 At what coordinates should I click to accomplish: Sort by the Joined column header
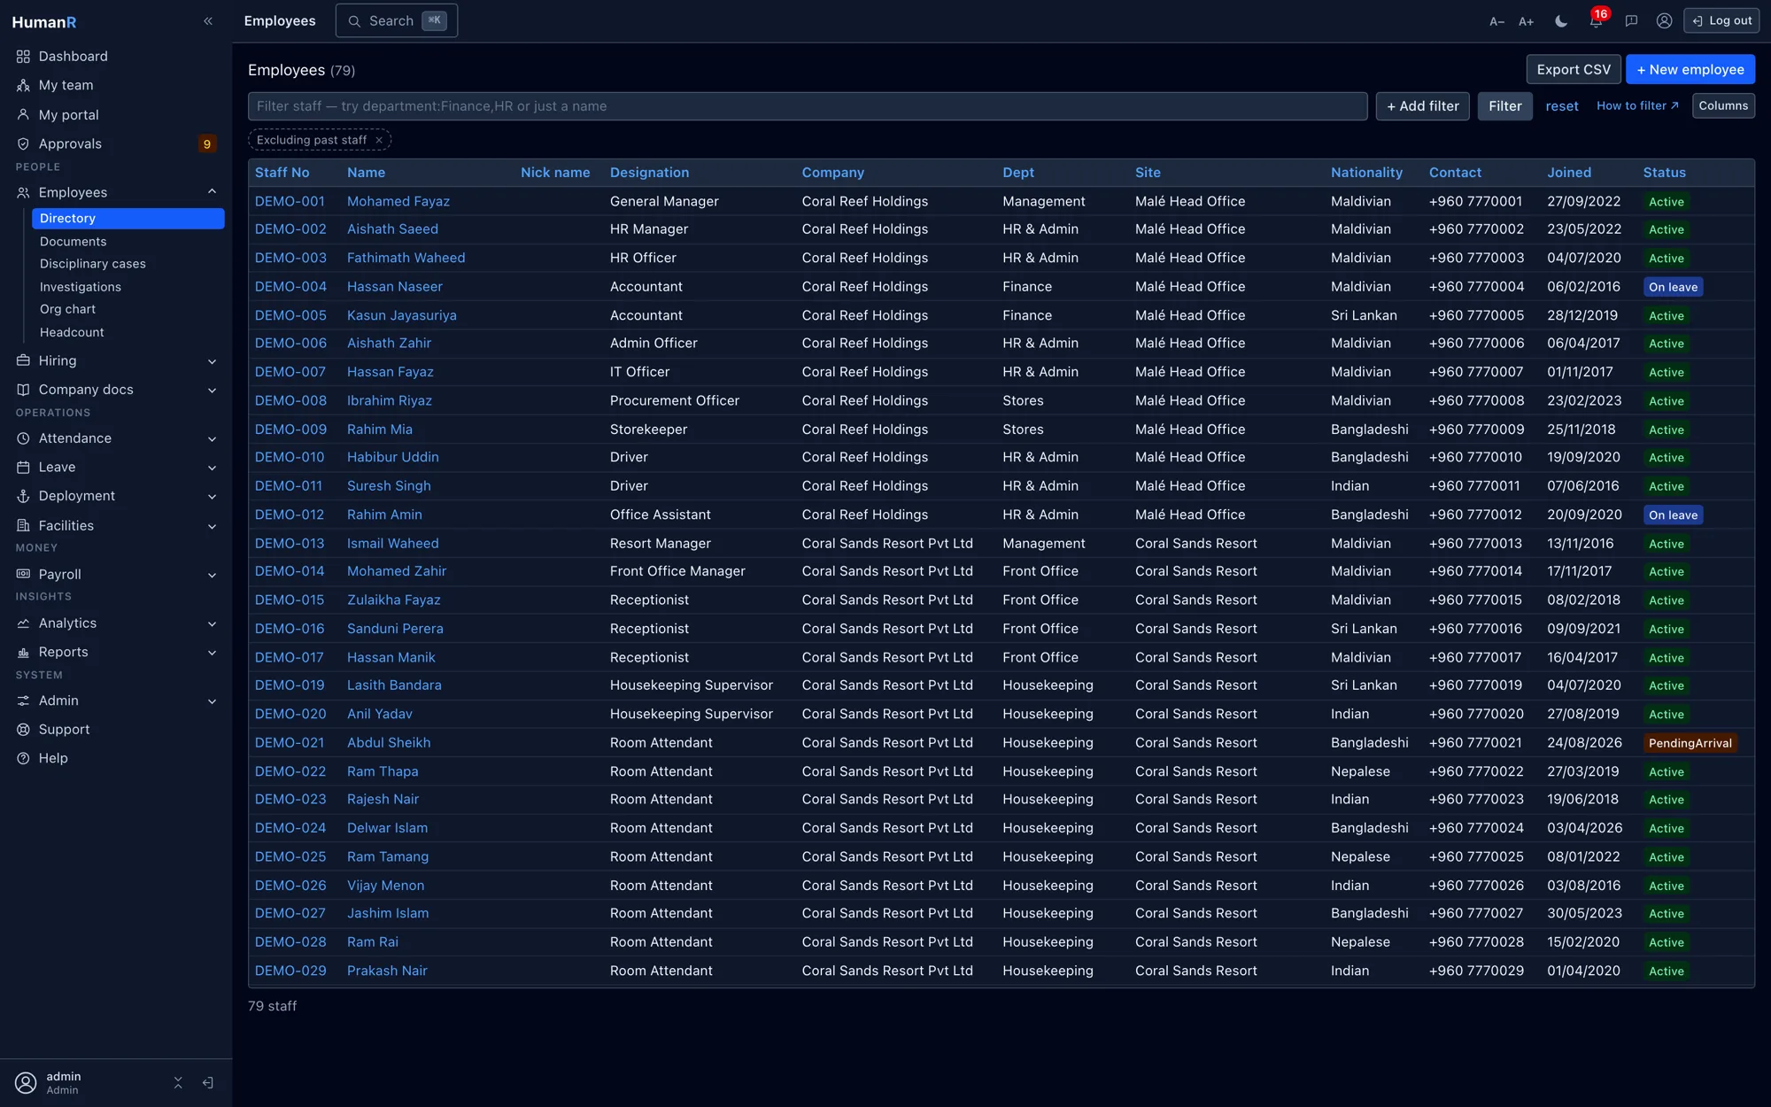(x=1569, y=173)
